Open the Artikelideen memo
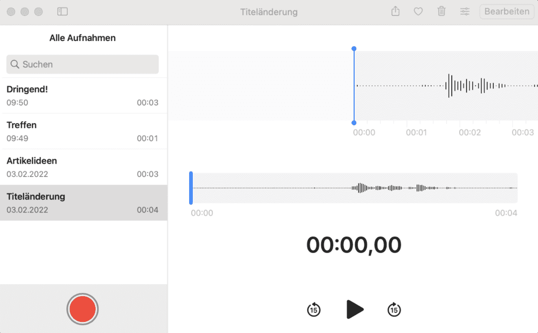This screenshot has height=333, width=538. click(82, 167)
